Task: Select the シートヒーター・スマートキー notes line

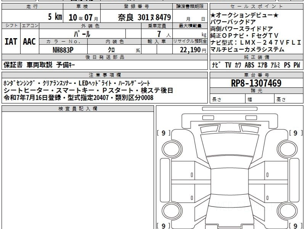Action: [x=88, y=90]
